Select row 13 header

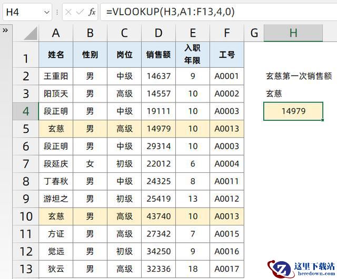pos(26,269)
